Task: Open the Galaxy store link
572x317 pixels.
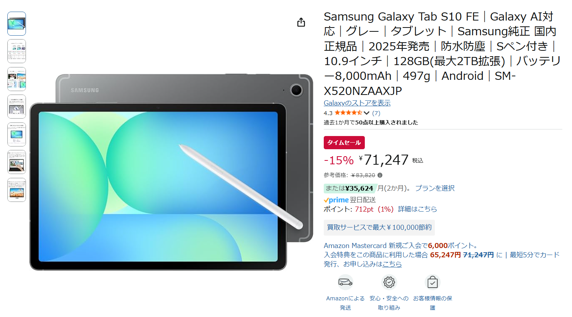Action: (357, 103)
